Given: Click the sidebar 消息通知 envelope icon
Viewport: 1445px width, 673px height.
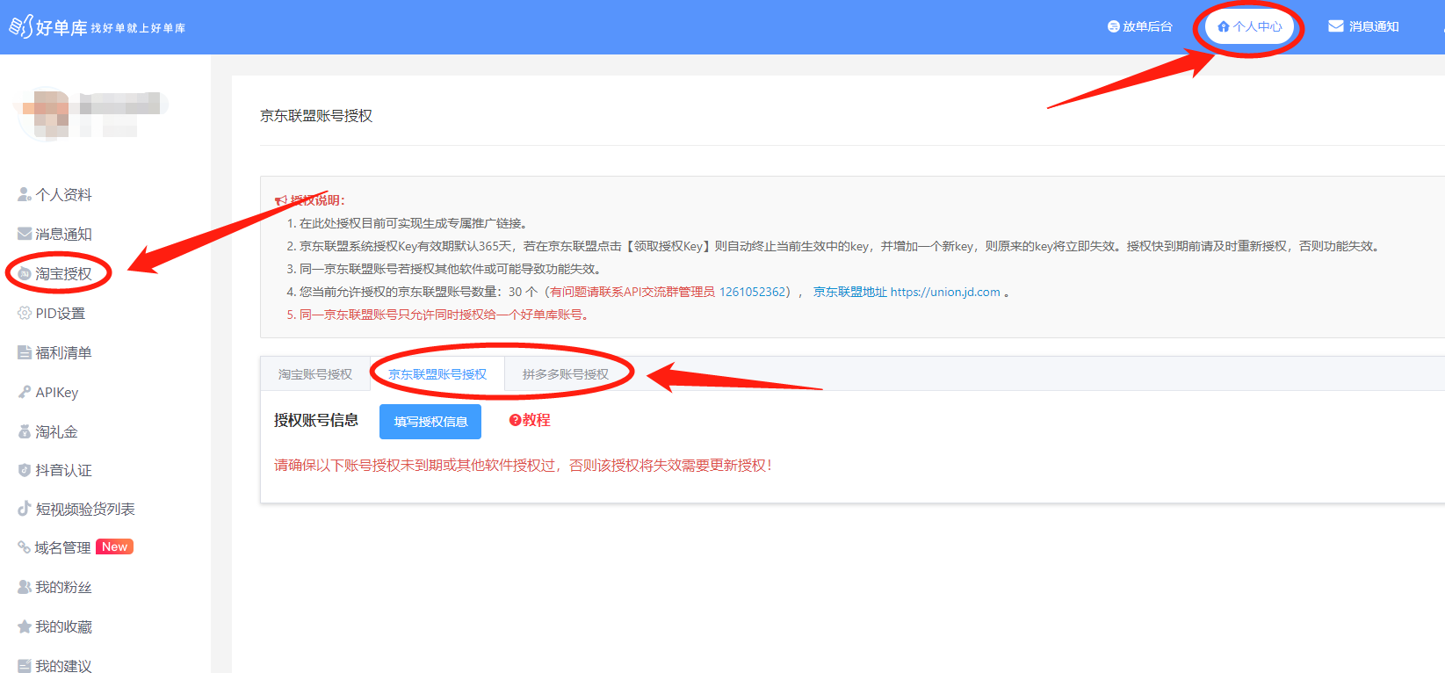Looking at the screenshot, I should [x=25, y=234].
